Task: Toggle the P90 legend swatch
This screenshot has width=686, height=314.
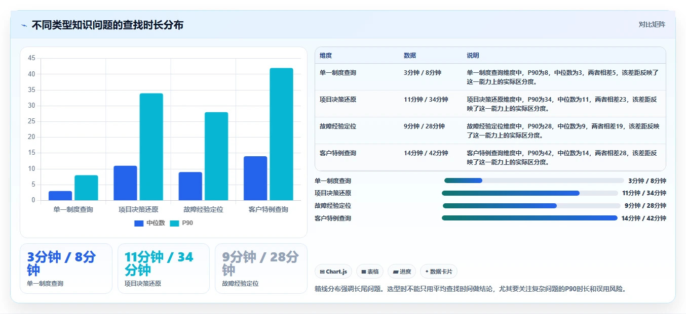Action: tap(174, 223)
